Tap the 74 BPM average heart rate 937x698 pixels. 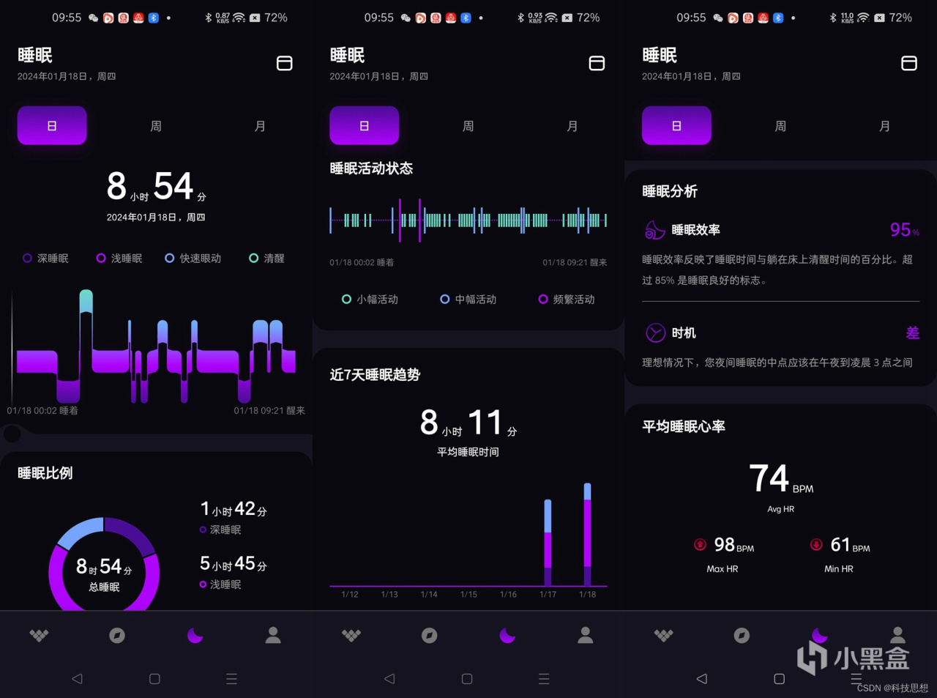(x=780, y=479)
